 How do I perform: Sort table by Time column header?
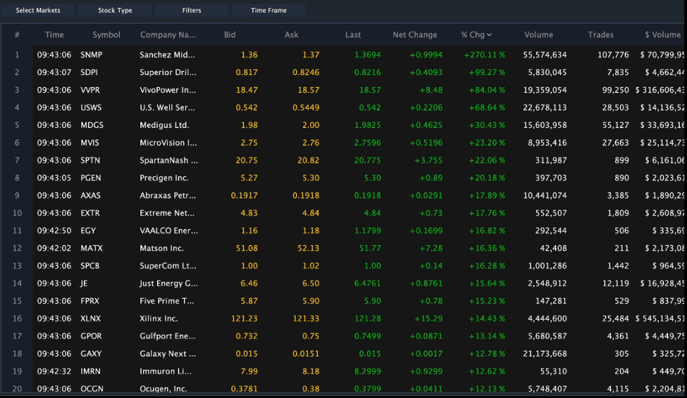54,35
